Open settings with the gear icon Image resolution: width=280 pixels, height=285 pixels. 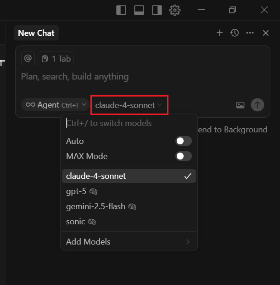(175, 10)
